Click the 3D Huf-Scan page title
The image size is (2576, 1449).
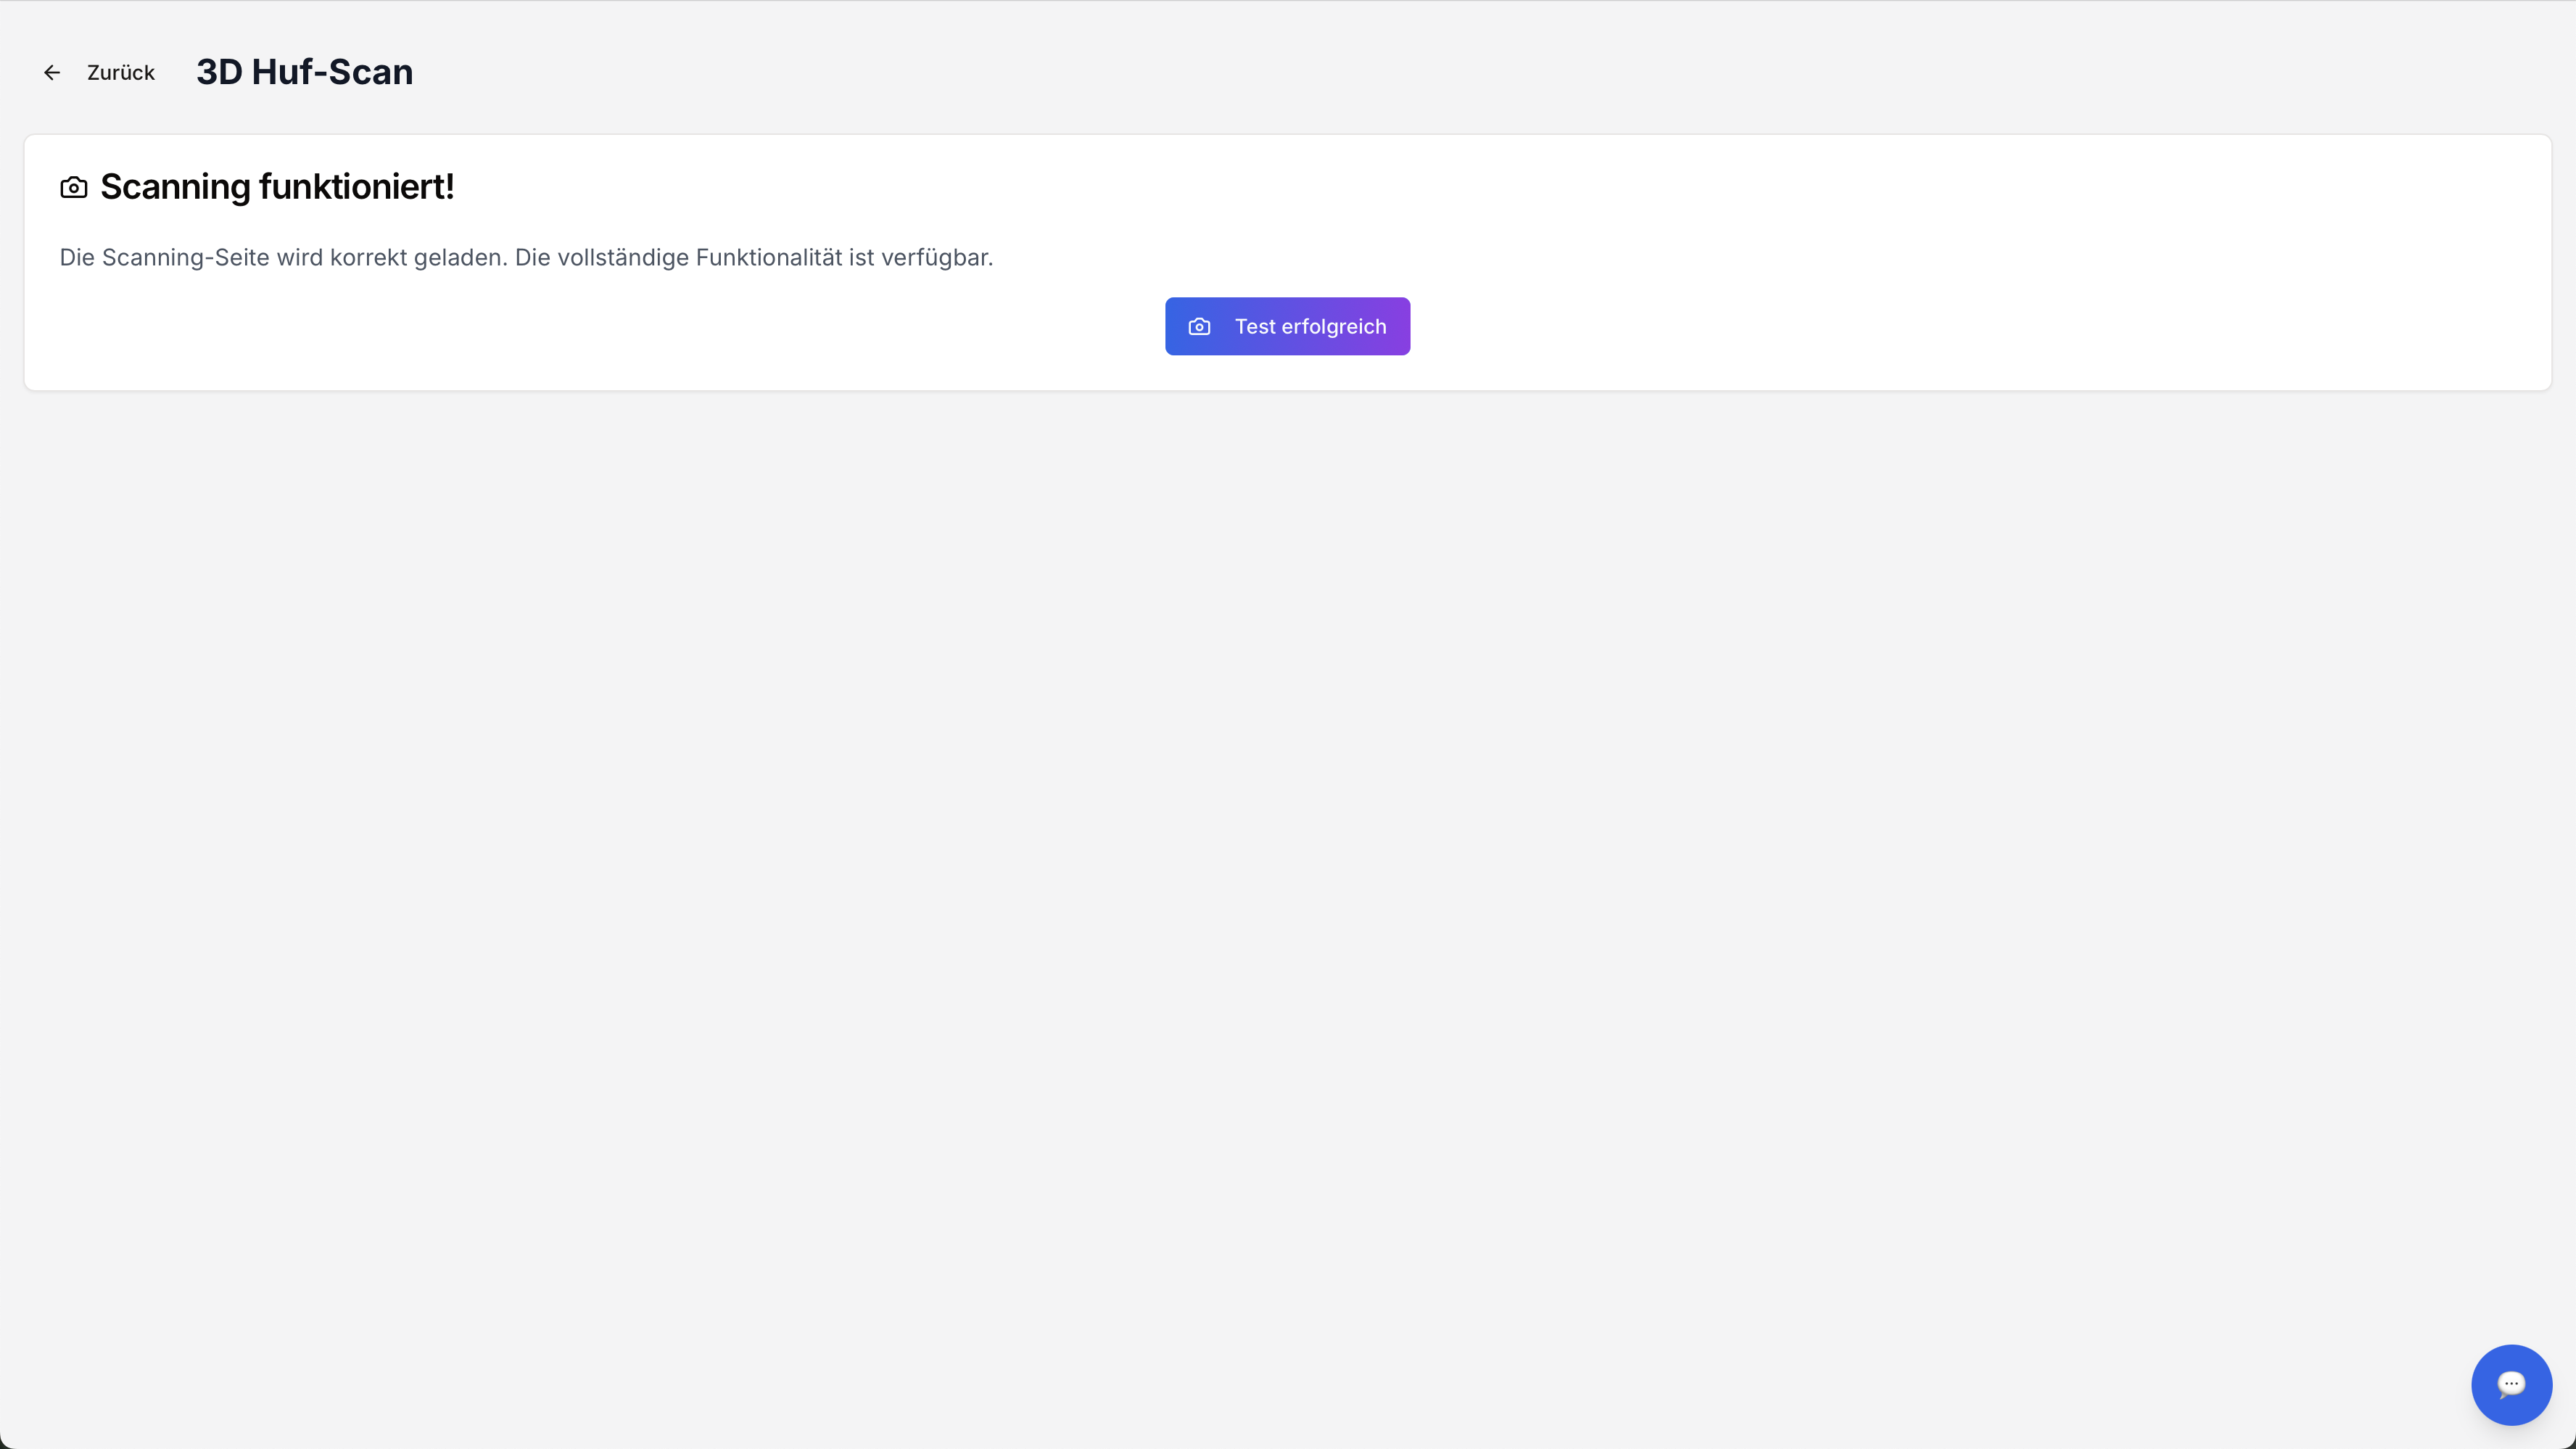[x=304, y=72]
